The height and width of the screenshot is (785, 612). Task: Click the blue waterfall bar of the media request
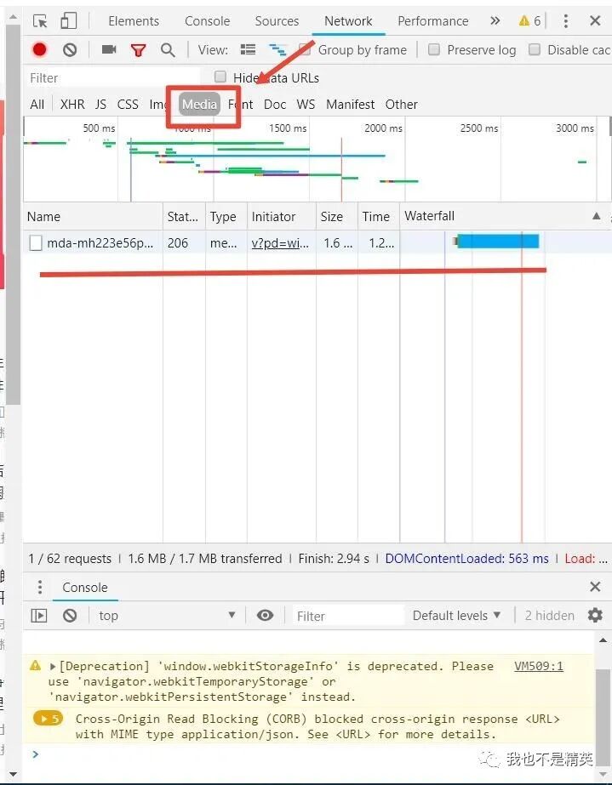(498, 242)
